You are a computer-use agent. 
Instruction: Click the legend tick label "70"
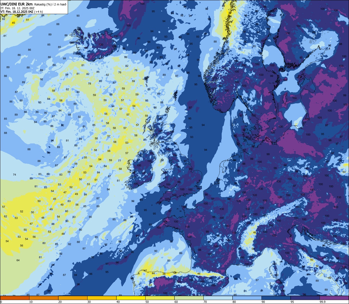point(205,302)
